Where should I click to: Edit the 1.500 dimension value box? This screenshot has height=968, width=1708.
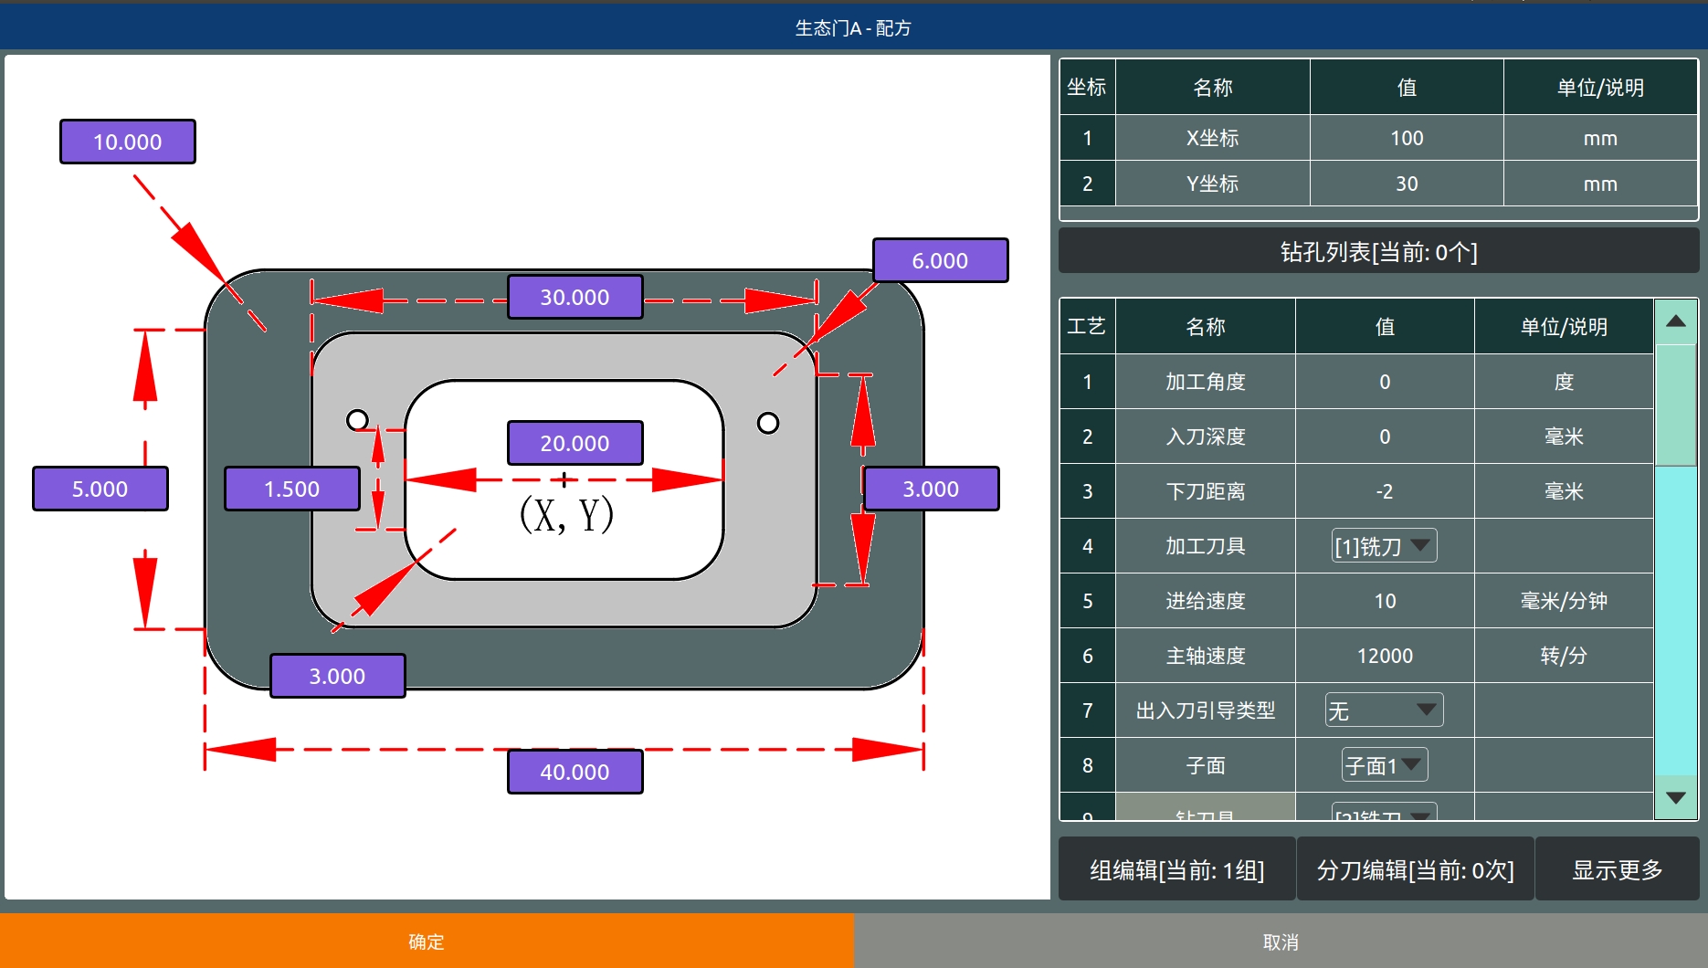(291, 489)
